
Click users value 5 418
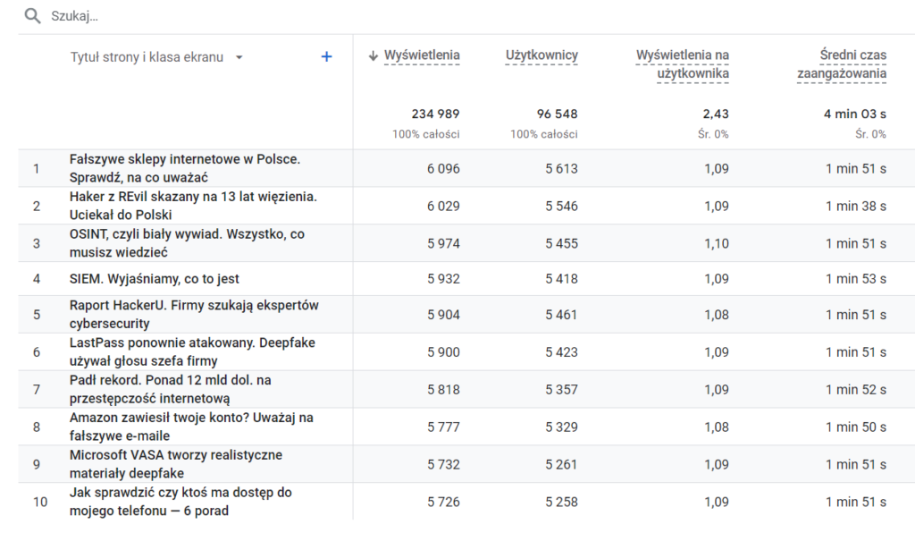(x=561, y=279)
